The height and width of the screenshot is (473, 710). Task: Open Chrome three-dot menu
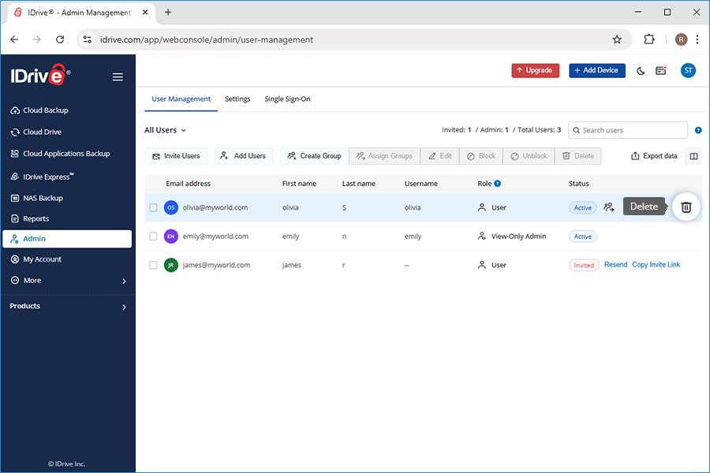697,40
